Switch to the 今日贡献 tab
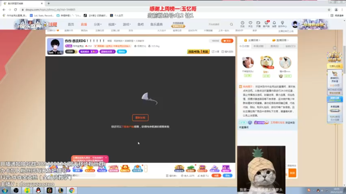The height and width of the screenshot is (194, 346). coord(244,46)
